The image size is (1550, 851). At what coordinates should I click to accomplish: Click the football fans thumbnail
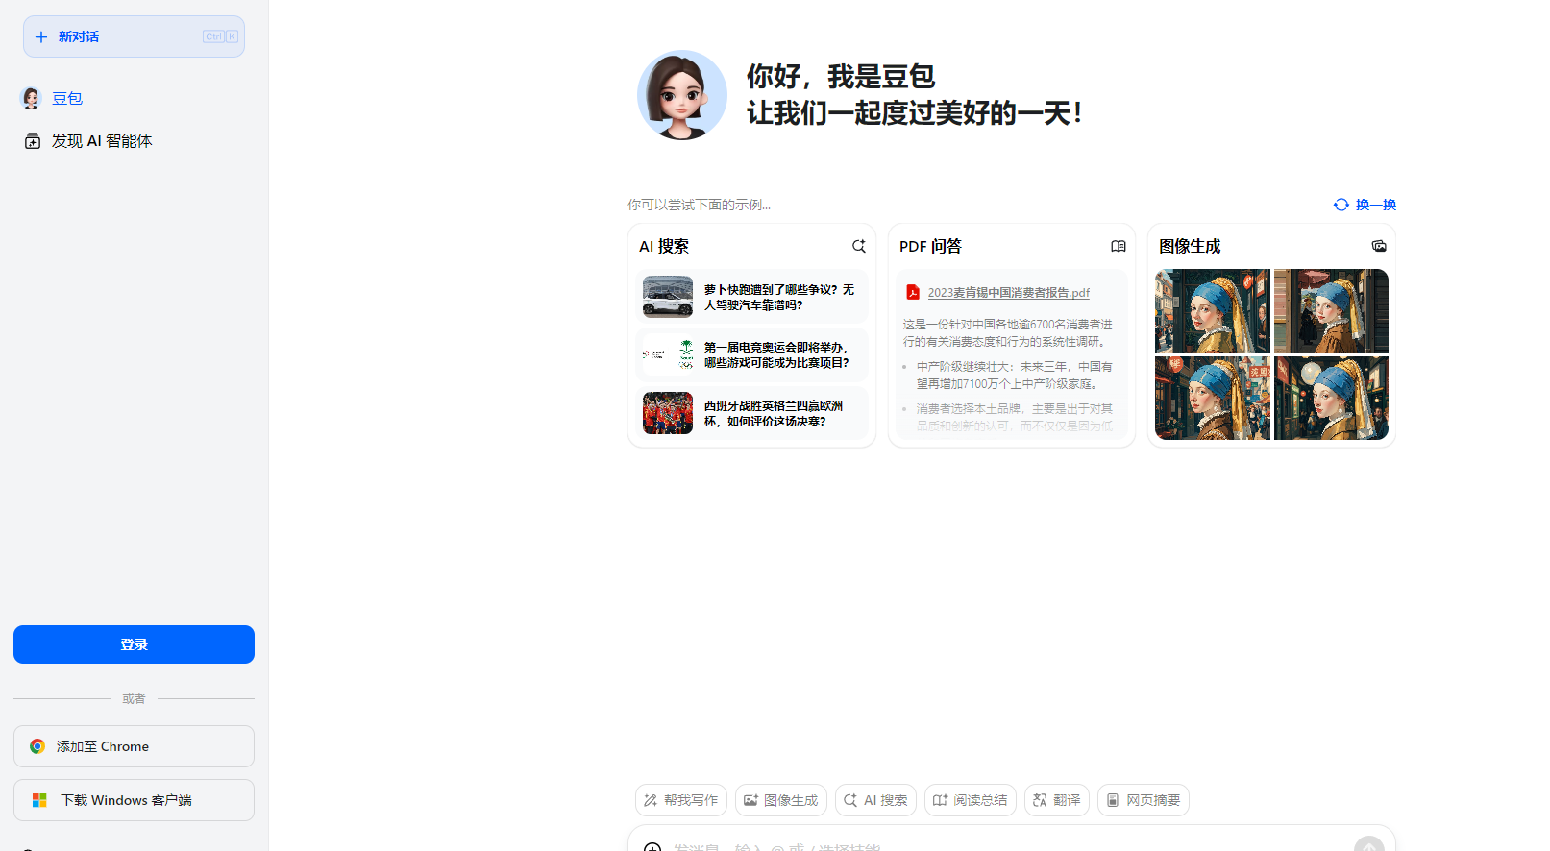click(x=668, y=413)
